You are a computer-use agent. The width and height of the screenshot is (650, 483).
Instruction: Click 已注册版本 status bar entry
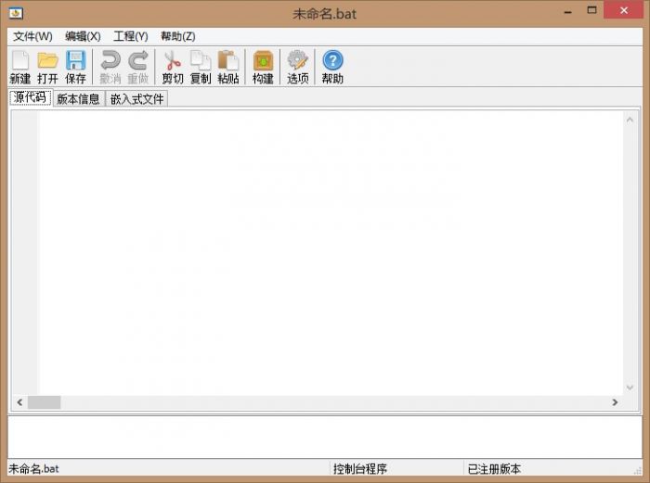(494, 469)
